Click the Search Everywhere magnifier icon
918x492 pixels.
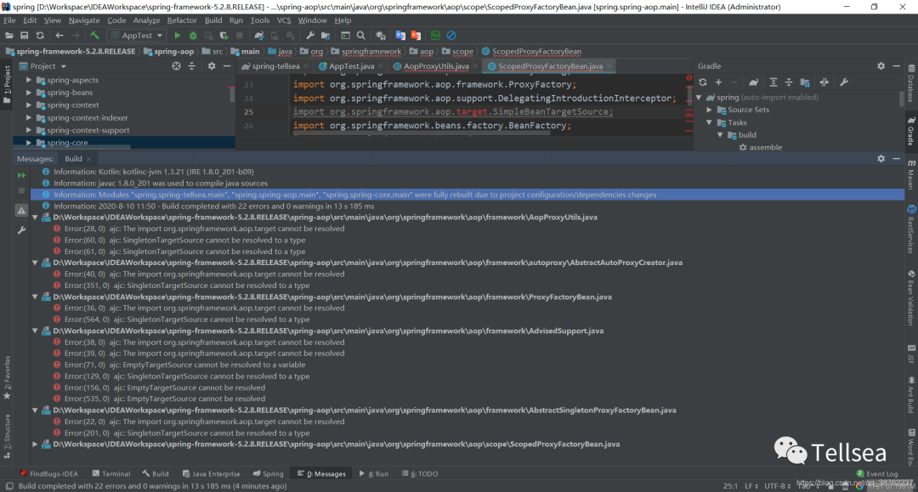coord(360,36)
